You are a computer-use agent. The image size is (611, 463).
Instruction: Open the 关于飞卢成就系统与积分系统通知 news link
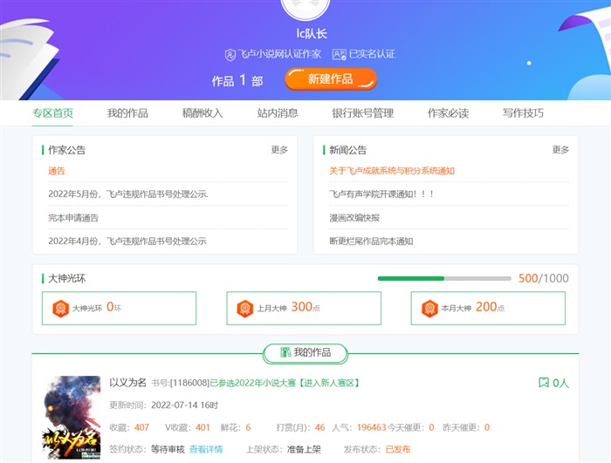[x=392, y=171]
